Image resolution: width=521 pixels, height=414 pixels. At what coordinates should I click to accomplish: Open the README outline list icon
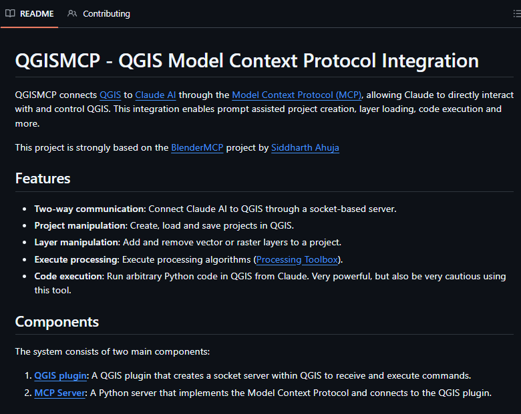click(516, 13)
